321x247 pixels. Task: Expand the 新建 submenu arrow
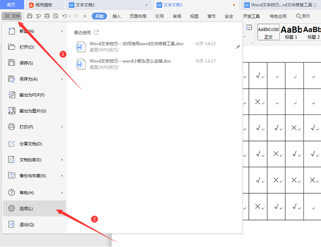click(x=62, y=31)
